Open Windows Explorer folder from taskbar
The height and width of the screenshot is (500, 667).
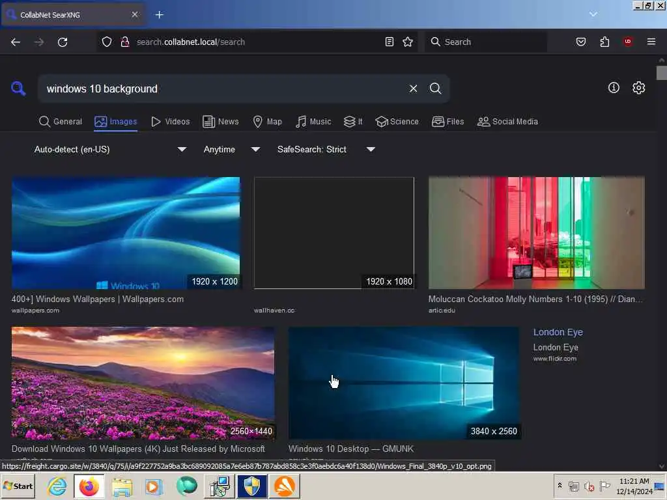point(122,486)
